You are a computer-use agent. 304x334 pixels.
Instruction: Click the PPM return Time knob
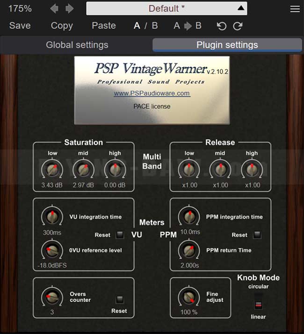[189, 250]
